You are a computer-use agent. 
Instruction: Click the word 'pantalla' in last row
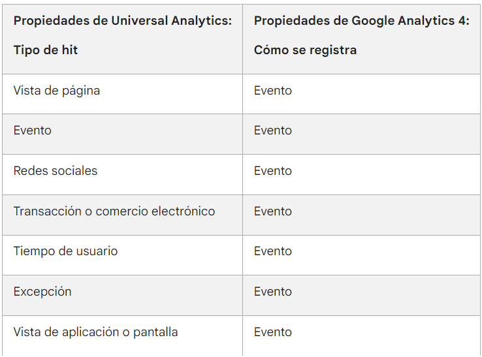click(155, 332)
